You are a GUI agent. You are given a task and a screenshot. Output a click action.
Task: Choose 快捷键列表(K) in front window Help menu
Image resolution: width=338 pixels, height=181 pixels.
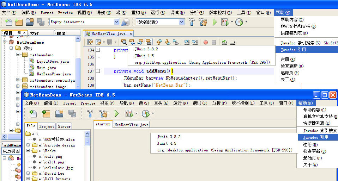pos(317,123)
